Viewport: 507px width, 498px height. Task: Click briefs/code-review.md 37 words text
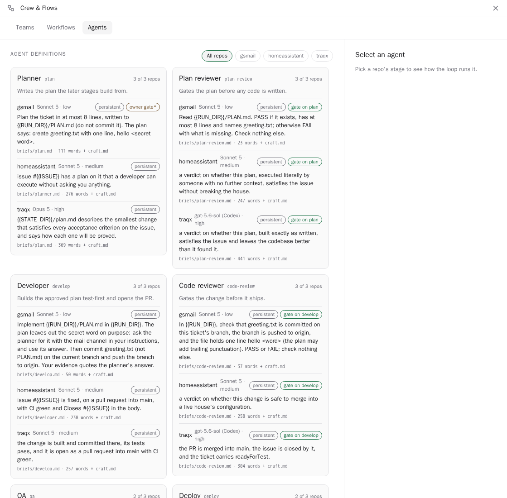click(x=232, y=366)
